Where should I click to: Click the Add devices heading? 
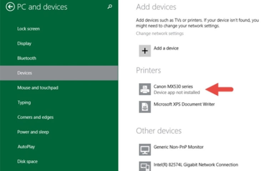pyautogui.click(x=156, y=7)
